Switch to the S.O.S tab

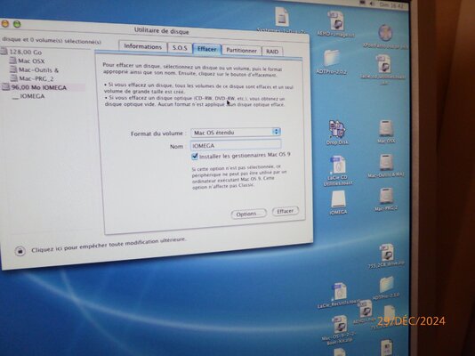(x=180, y=48)
